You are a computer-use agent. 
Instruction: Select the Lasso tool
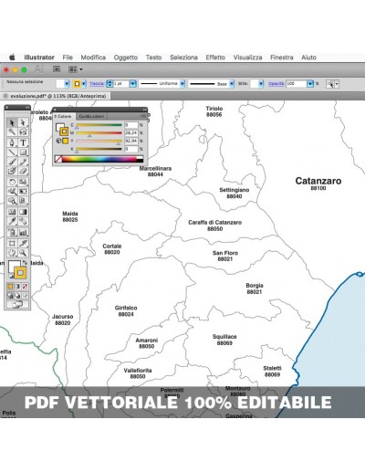click(x=23, y=131)
